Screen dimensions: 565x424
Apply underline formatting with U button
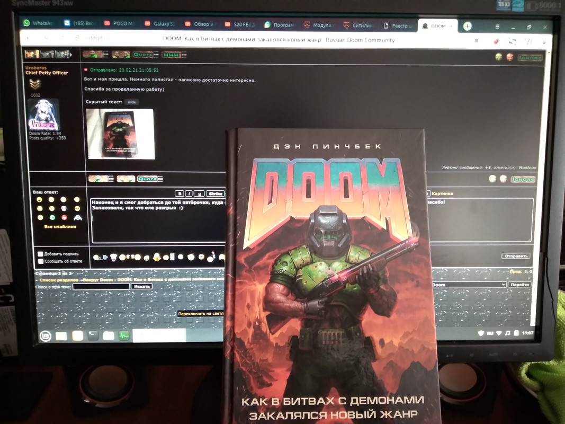point(200,193)
